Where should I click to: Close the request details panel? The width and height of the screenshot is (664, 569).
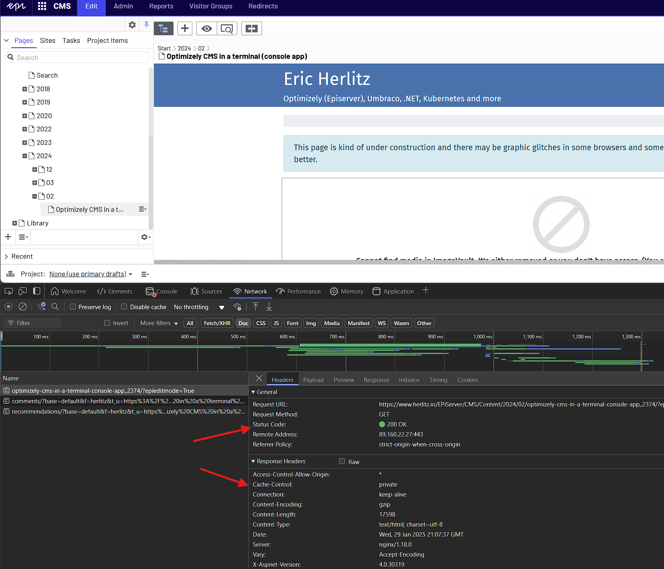259,378
